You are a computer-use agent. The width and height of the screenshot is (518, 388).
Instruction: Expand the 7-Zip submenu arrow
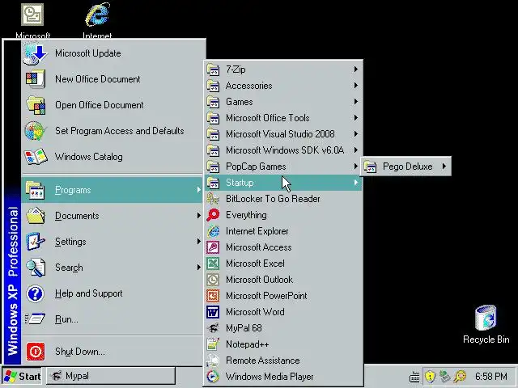click(356, 70)
